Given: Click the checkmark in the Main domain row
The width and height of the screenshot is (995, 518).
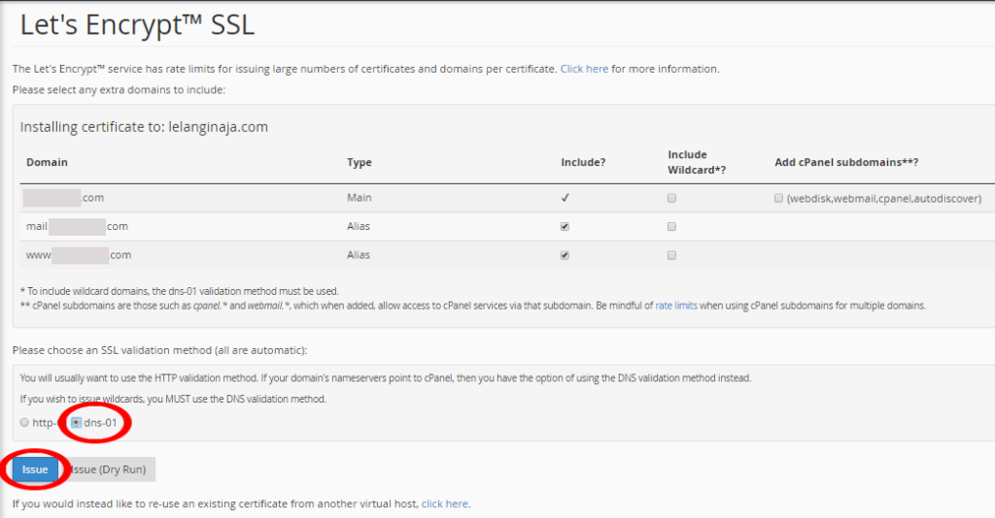Looking at the screenshot, I should 565,198.
